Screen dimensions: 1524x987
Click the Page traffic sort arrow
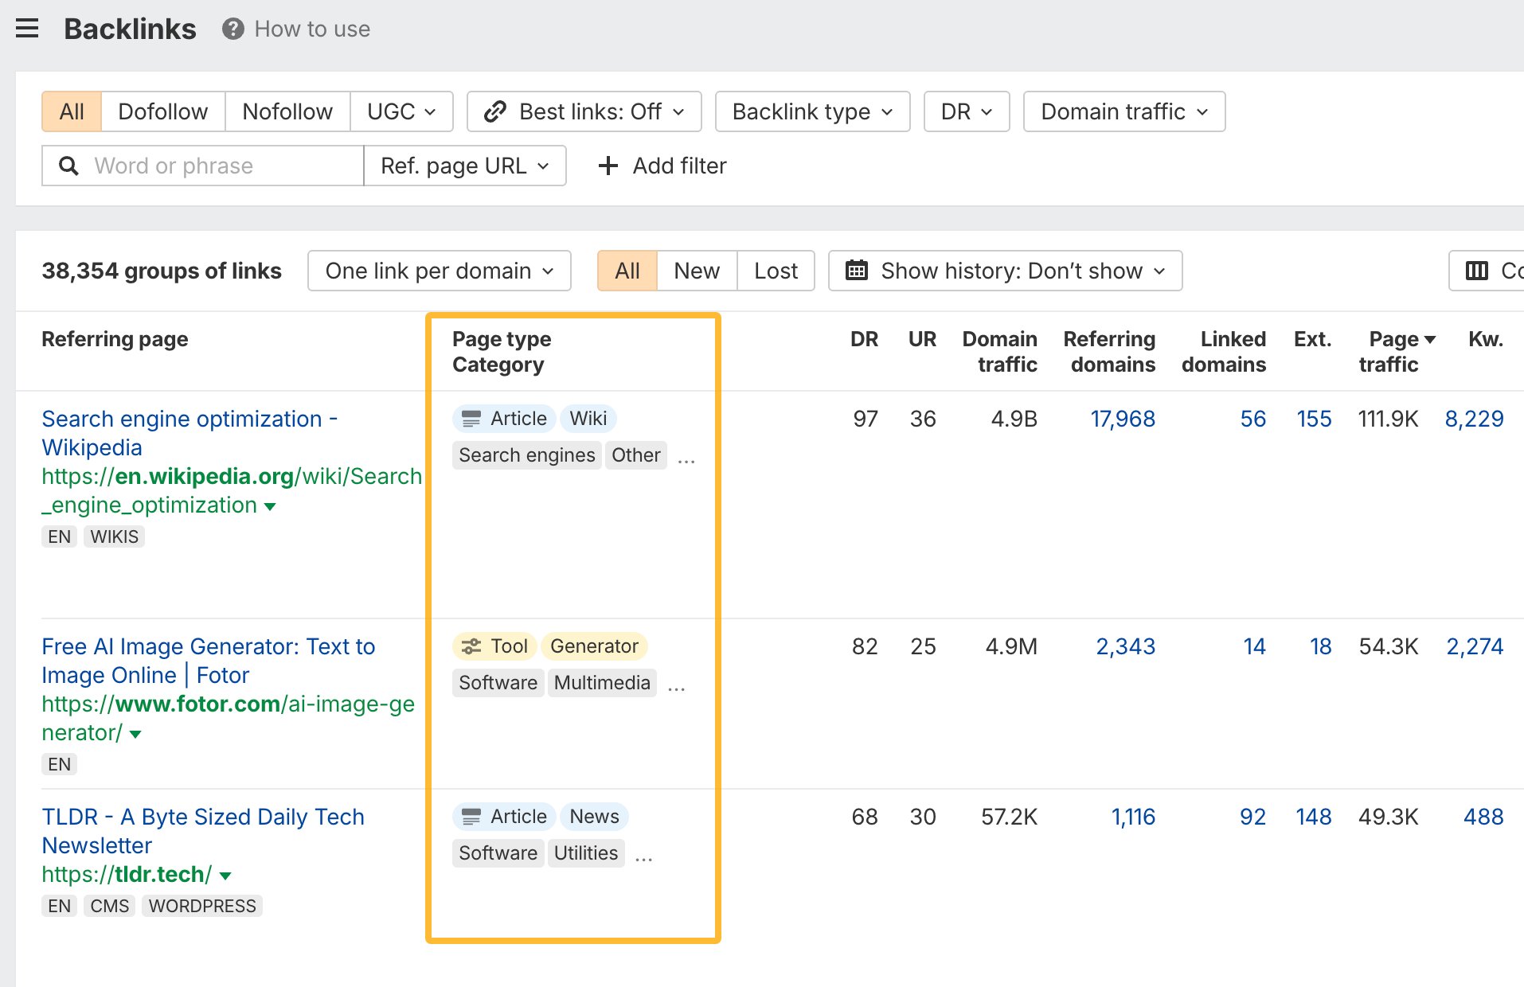click(1430, 340)
